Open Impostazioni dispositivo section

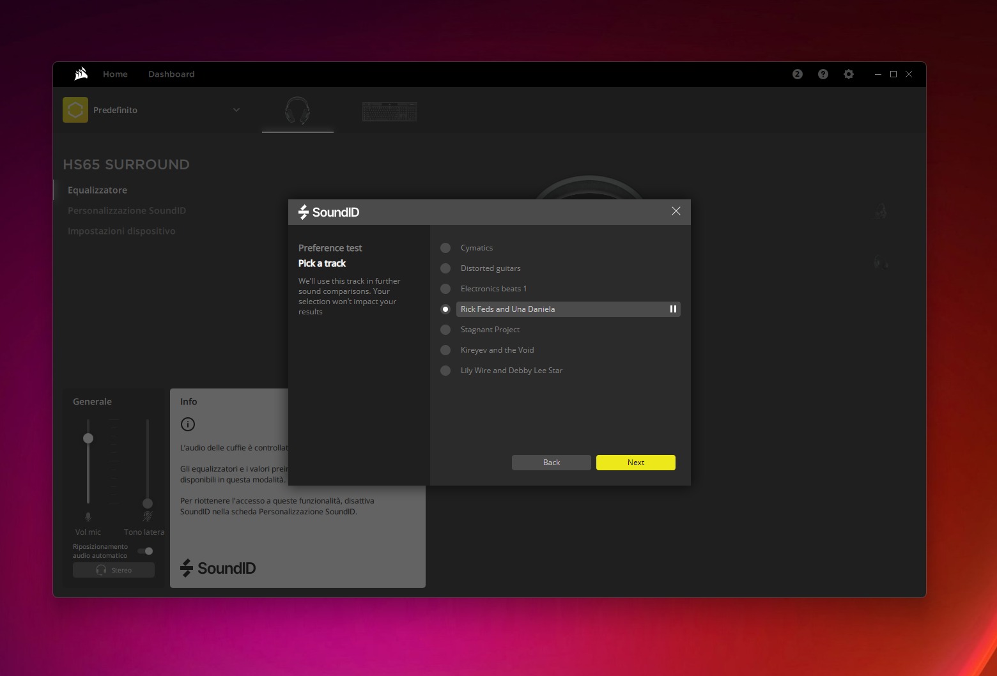tap(121, 231)
